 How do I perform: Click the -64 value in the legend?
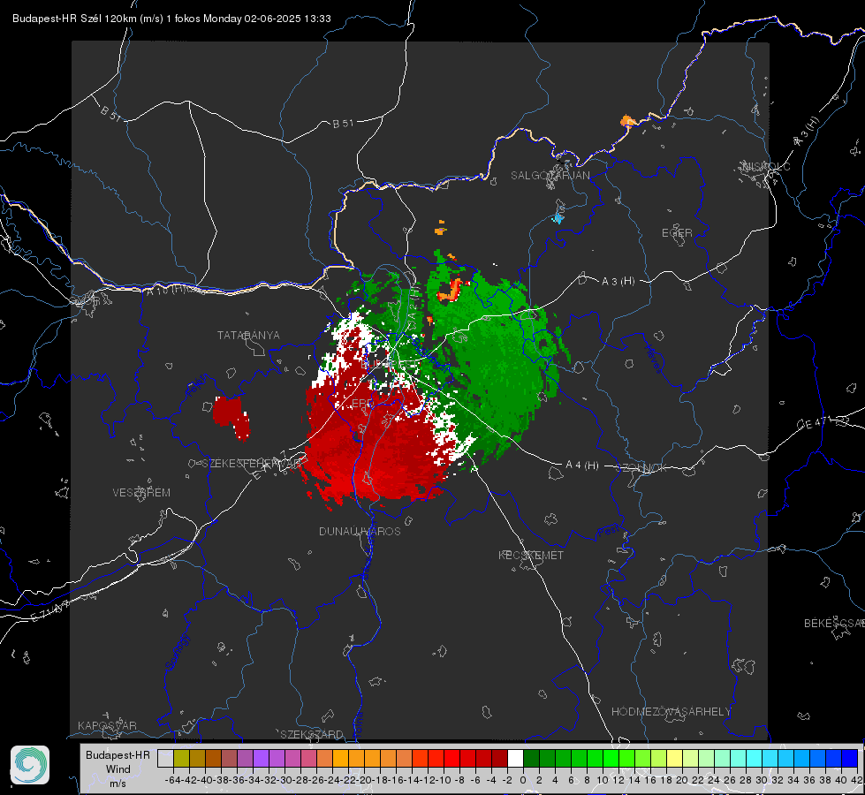(x=172, y=780)
